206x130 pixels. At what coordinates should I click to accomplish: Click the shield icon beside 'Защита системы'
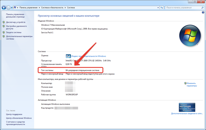click(x=4, y=32)
